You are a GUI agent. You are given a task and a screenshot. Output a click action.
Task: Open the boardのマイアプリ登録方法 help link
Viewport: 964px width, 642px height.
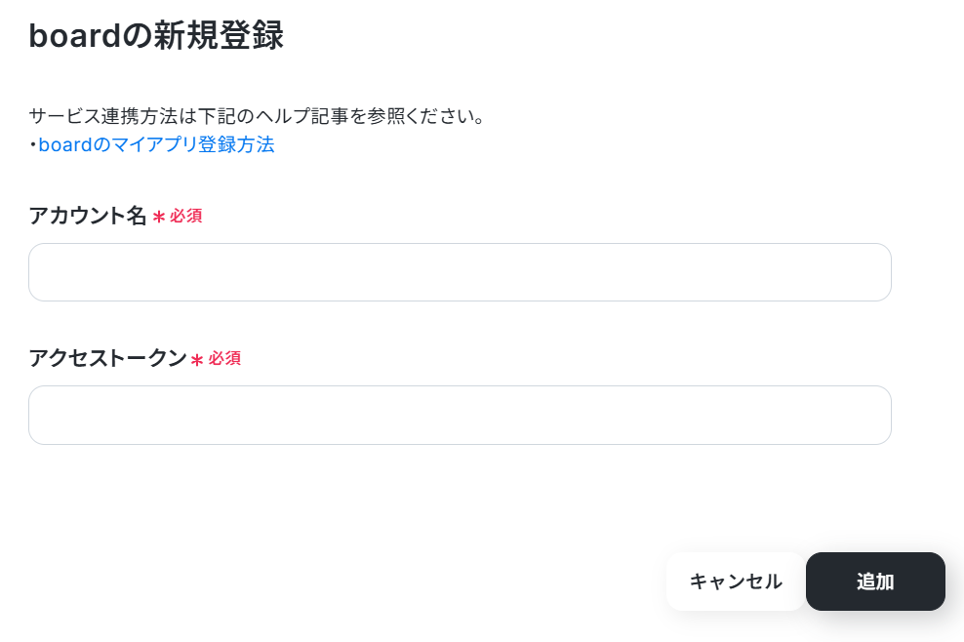pyautogui.click(x=156, y=144)
